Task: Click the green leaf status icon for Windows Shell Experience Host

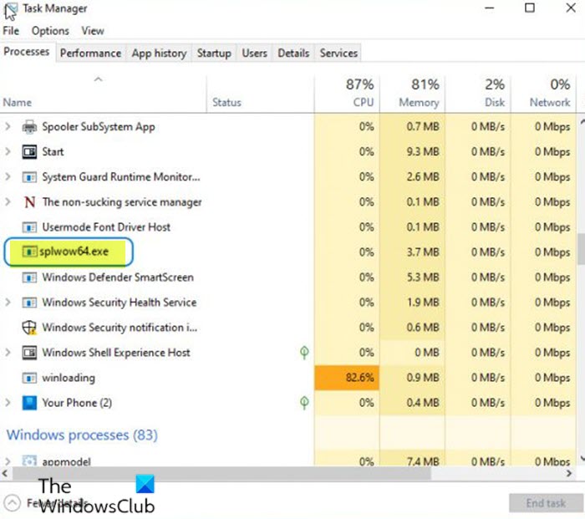Action: [304, 353]
